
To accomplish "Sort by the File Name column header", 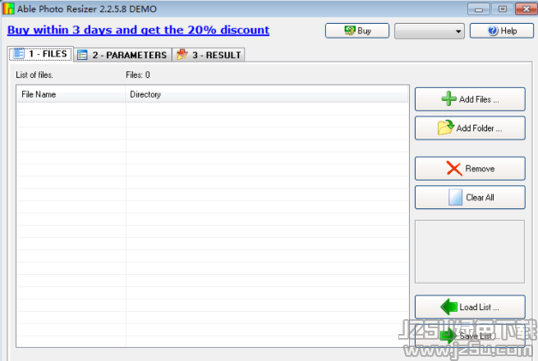I will pos(71,94).
